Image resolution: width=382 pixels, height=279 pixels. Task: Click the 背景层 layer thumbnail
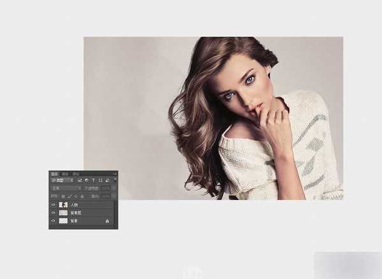[x=63, y=213]
